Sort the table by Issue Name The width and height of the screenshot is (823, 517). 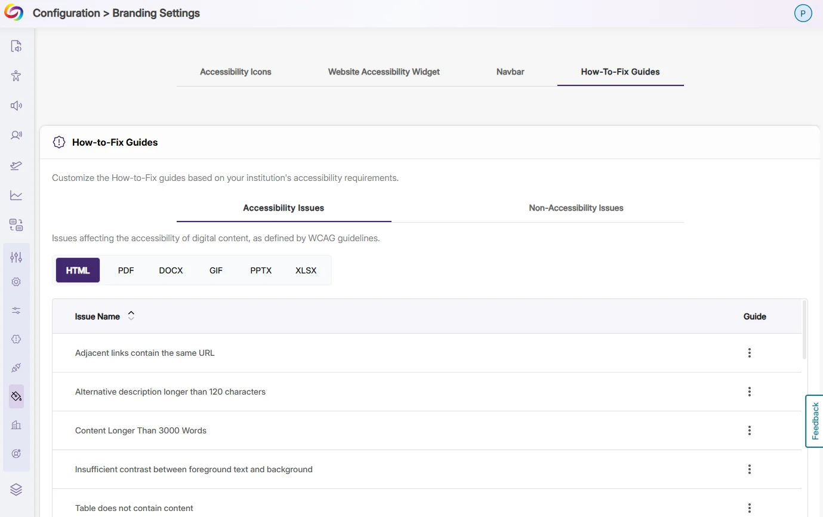click(131, 316)
